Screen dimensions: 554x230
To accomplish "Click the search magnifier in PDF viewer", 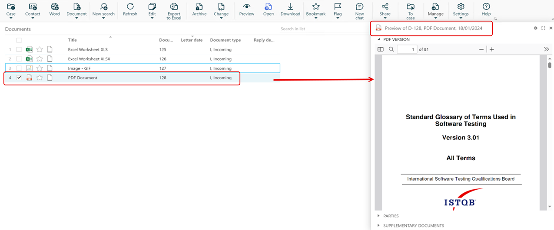I will [x=391, y=49].
